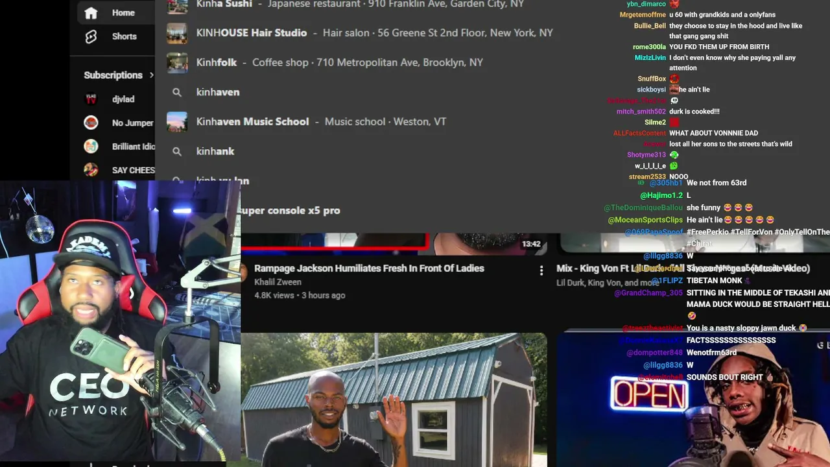
Task: Click chat username Shotyme313
Action: tap(646, 155)
